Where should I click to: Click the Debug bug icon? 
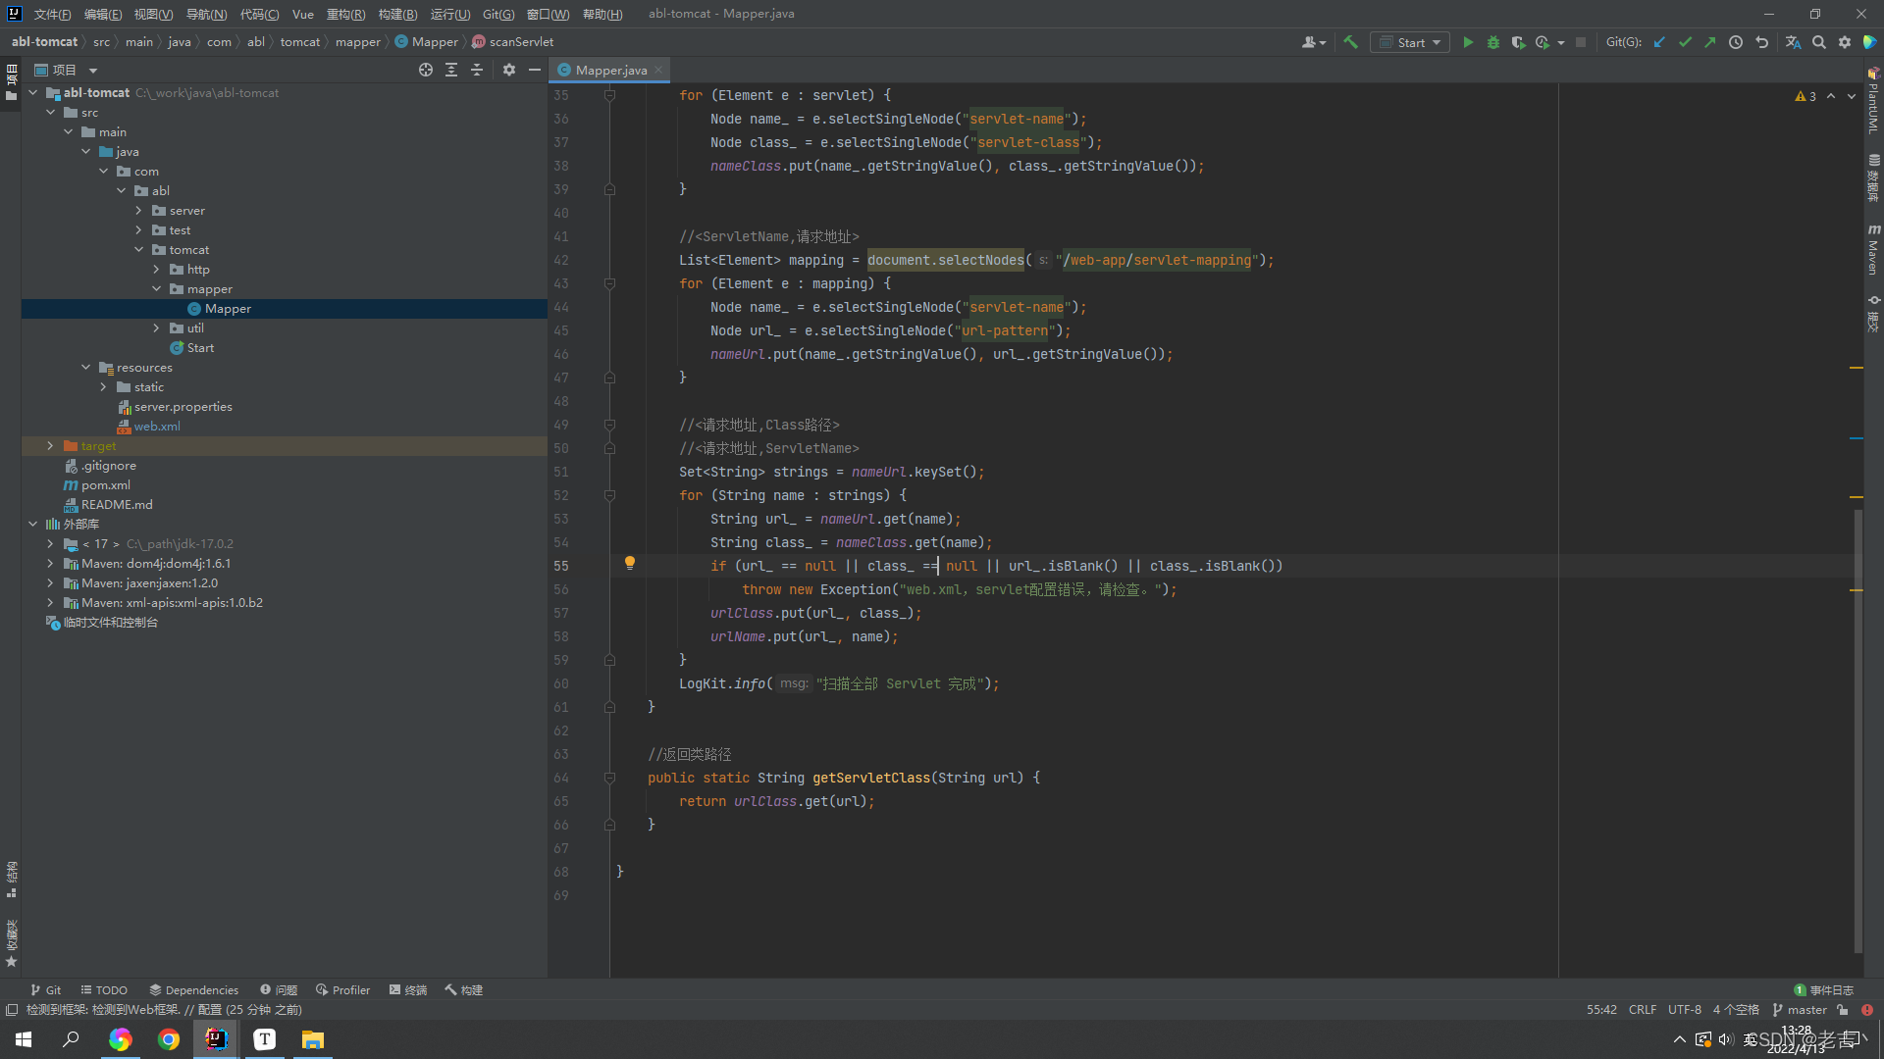tap(1493, 42)
